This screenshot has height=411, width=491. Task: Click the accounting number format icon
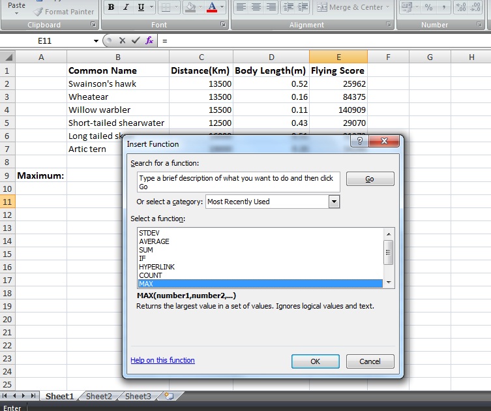click(x=407, y=7)
